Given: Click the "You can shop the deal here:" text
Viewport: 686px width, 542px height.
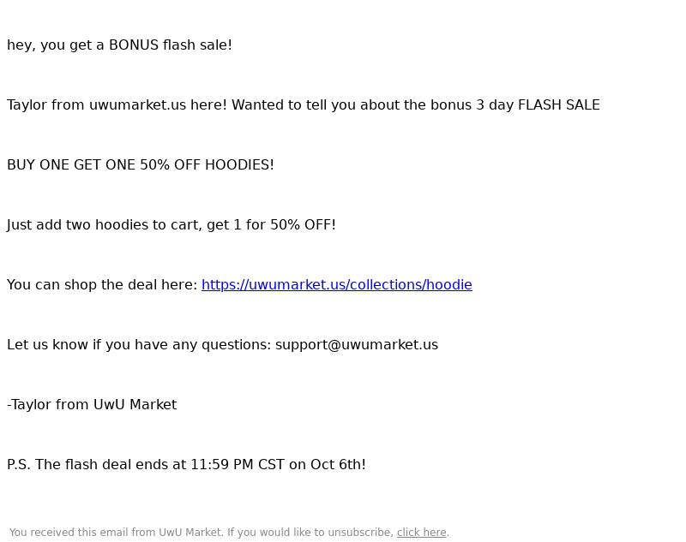Looking at the screenshot, I should tap(102, 285).
